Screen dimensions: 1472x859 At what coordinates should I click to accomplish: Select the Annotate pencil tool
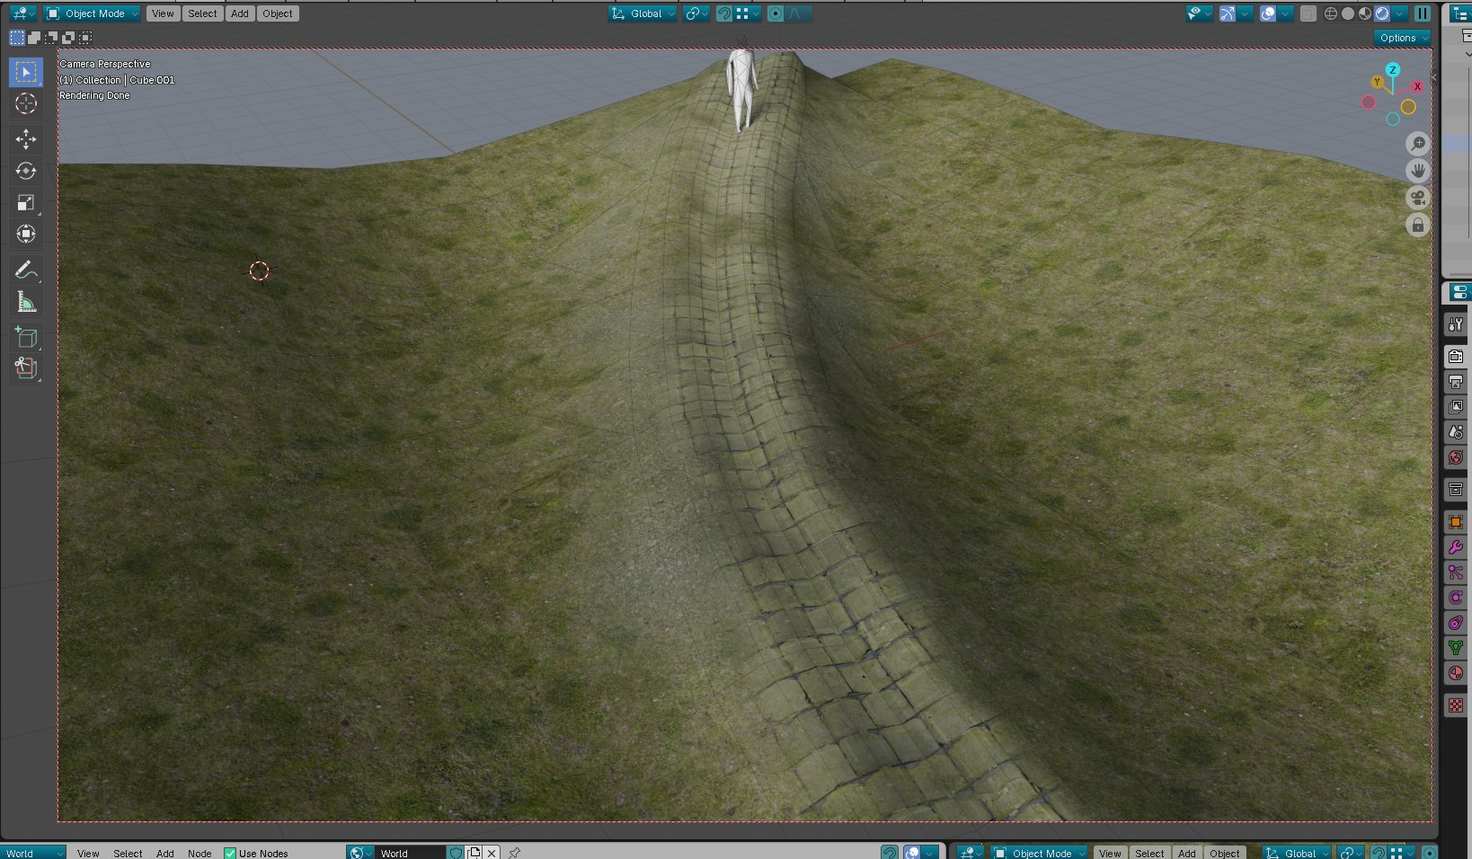(x=26, y=270)
